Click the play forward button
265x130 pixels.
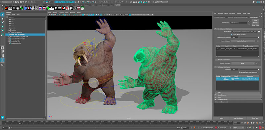pyautogui.click(x=254, y=123)
